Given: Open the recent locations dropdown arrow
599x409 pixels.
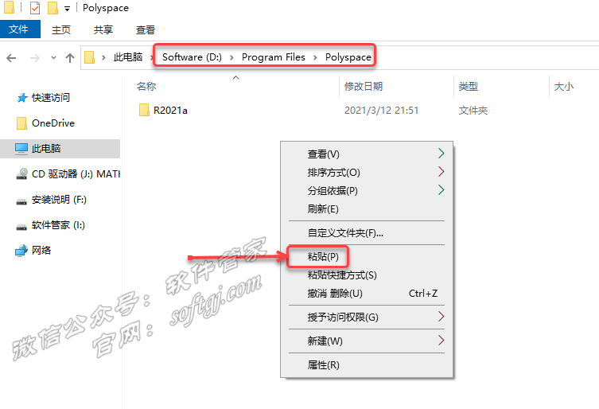Looking at the screenshot, I should [x=53, y=58].
